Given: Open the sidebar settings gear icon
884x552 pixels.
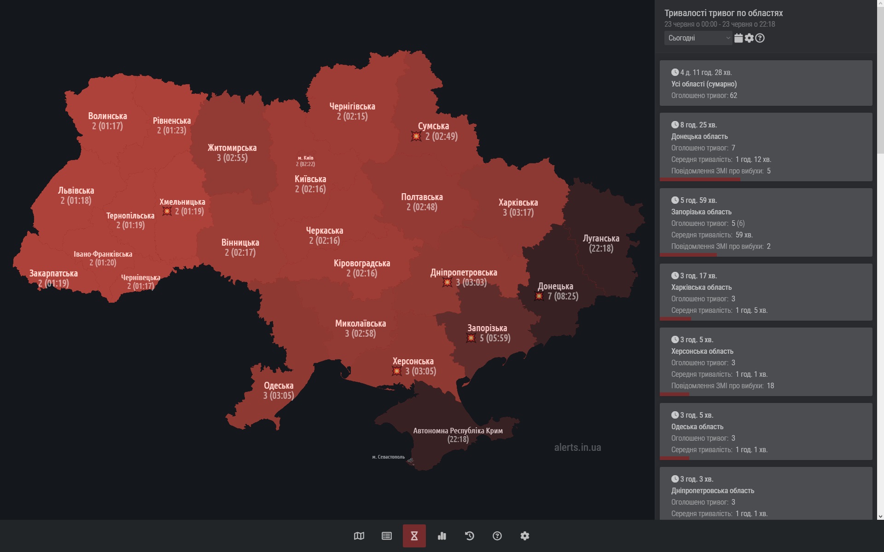Looking at the screenshot, I should click(749, 38).
